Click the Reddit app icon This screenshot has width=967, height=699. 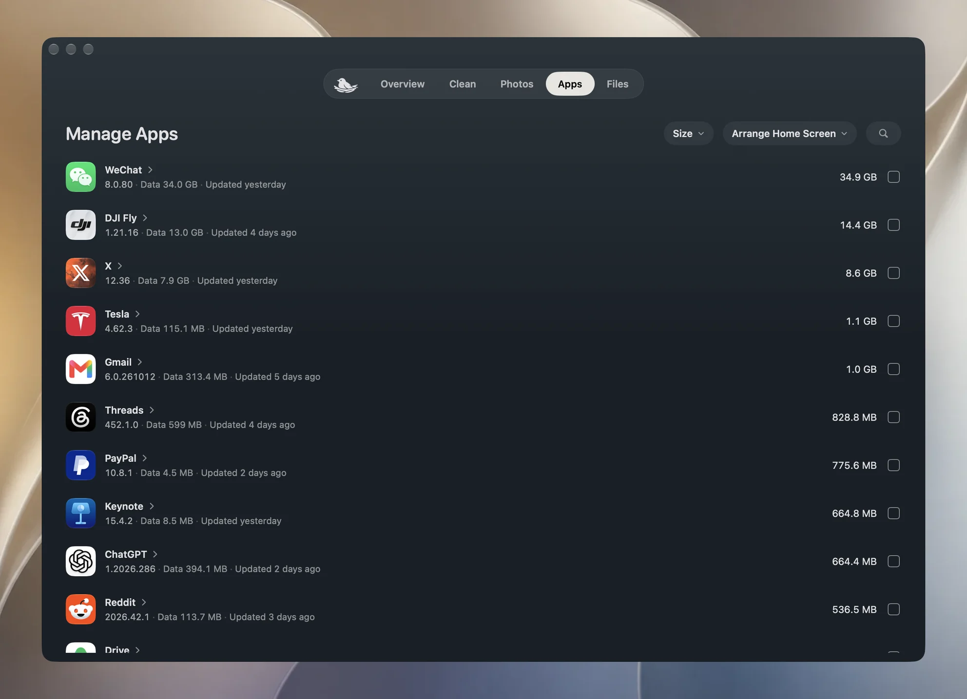click(x=81, y=609)
